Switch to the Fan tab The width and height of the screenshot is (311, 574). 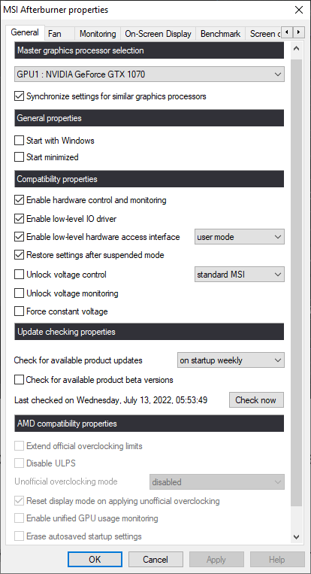coord(59,34)
